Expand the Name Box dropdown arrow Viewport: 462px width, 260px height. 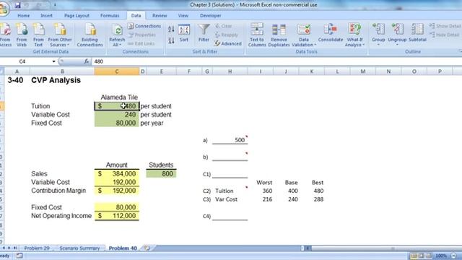[53, 61]
